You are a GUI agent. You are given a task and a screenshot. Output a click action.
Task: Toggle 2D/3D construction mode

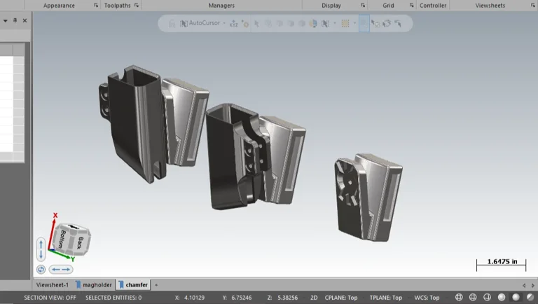[314, 298]
